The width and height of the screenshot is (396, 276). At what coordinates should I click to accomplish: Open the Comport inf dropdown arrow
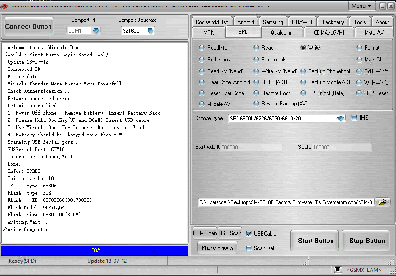(x=96, y=31)
